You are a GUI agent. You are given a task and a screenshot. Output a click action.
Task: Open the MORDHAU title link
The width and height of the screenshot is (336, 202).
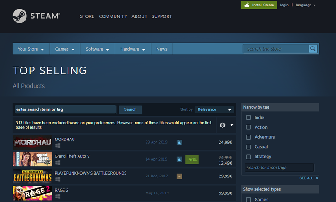(65, 140)
